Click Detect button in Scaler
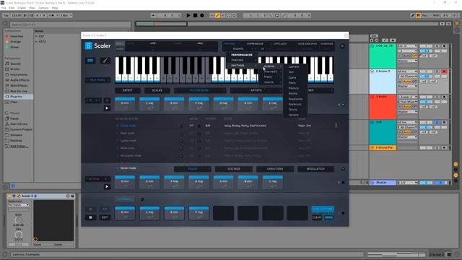 click(x=128, y=90)
